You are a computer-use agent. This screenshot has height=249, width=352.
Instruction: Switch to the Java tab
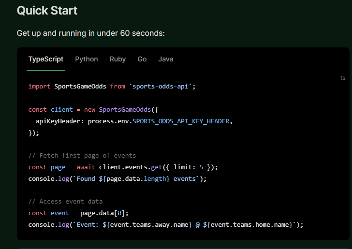tap(165, 59)
